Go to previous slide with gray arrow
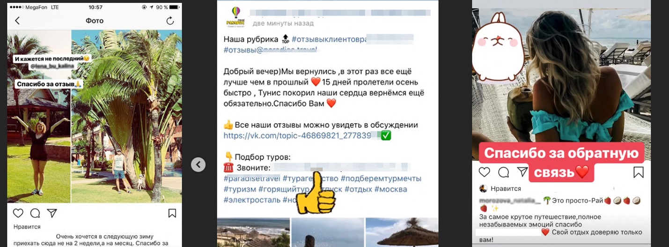Viewport: 669px width, 247px height. tap(198, 165)
